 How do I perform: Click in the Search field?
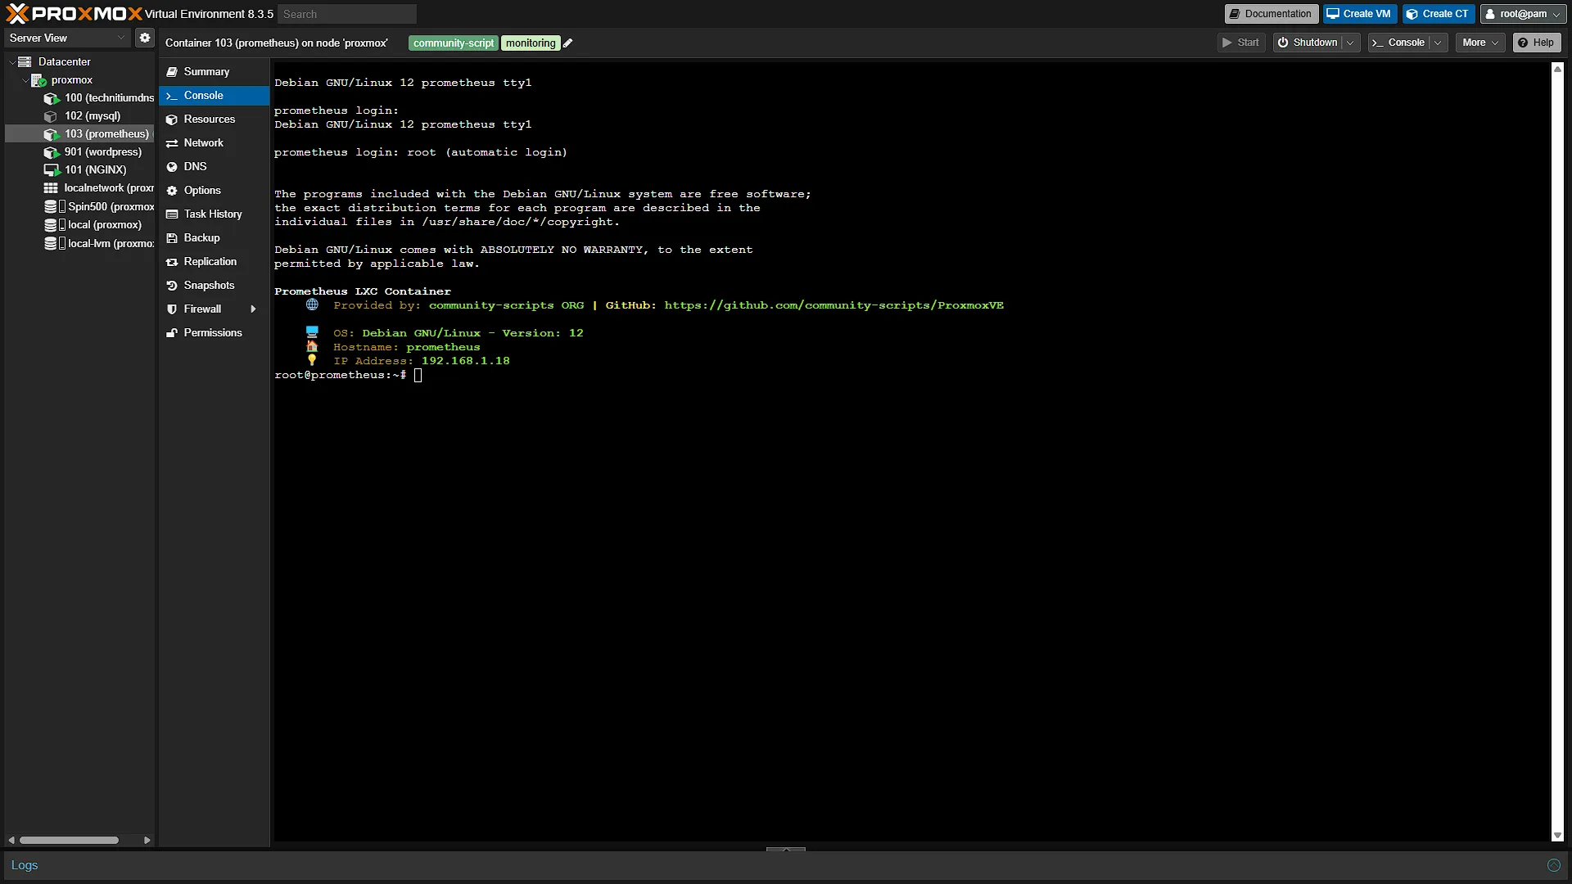(347, 14)
